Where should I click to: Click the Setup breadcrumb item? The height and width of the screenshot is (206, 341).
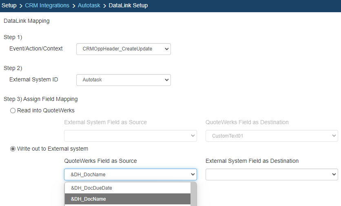(9, 6)
